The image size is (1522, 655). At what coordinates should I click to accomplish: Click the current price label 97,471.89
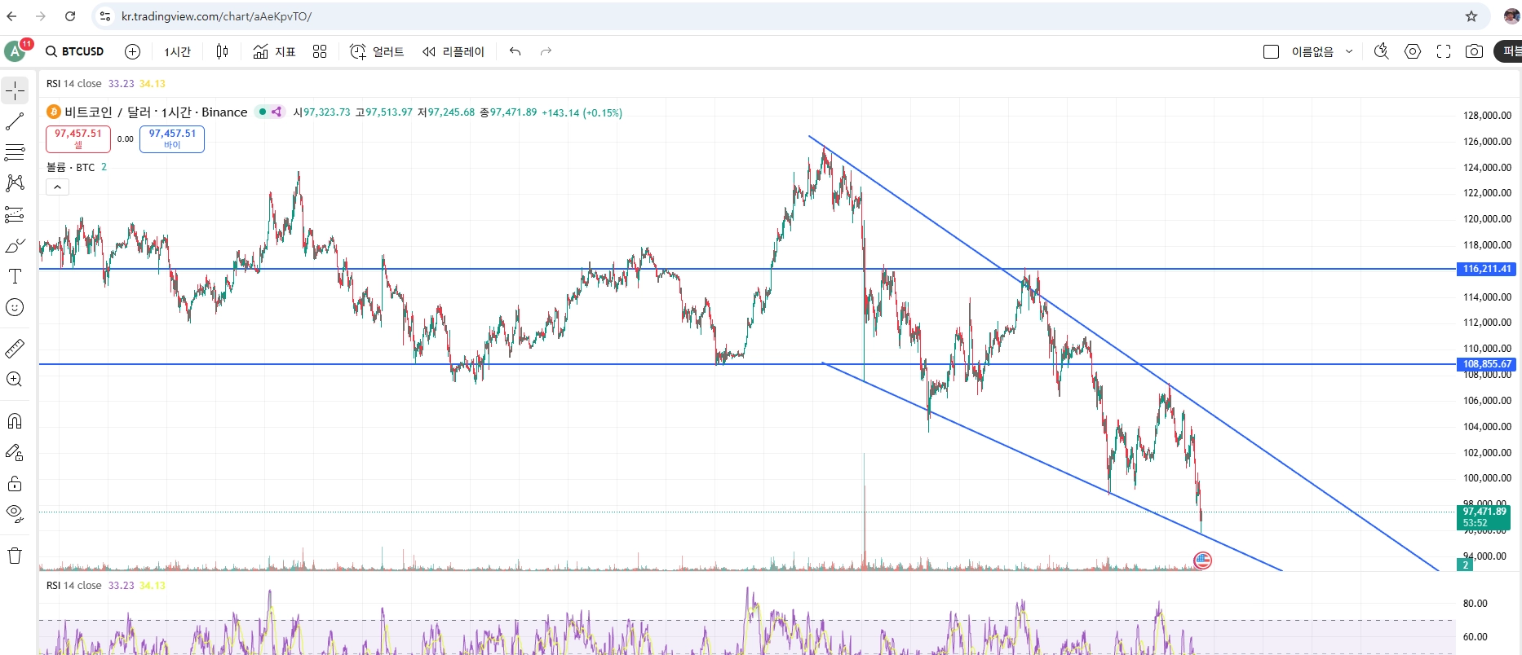[x=1484, y=517]
